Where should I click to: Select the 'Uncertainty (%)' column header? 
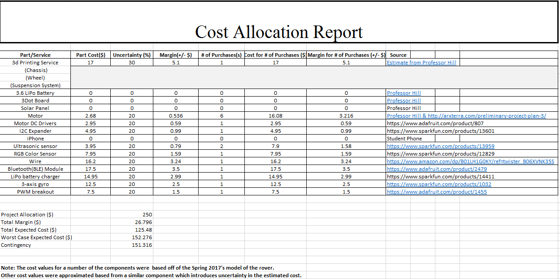tap(131, 55)
